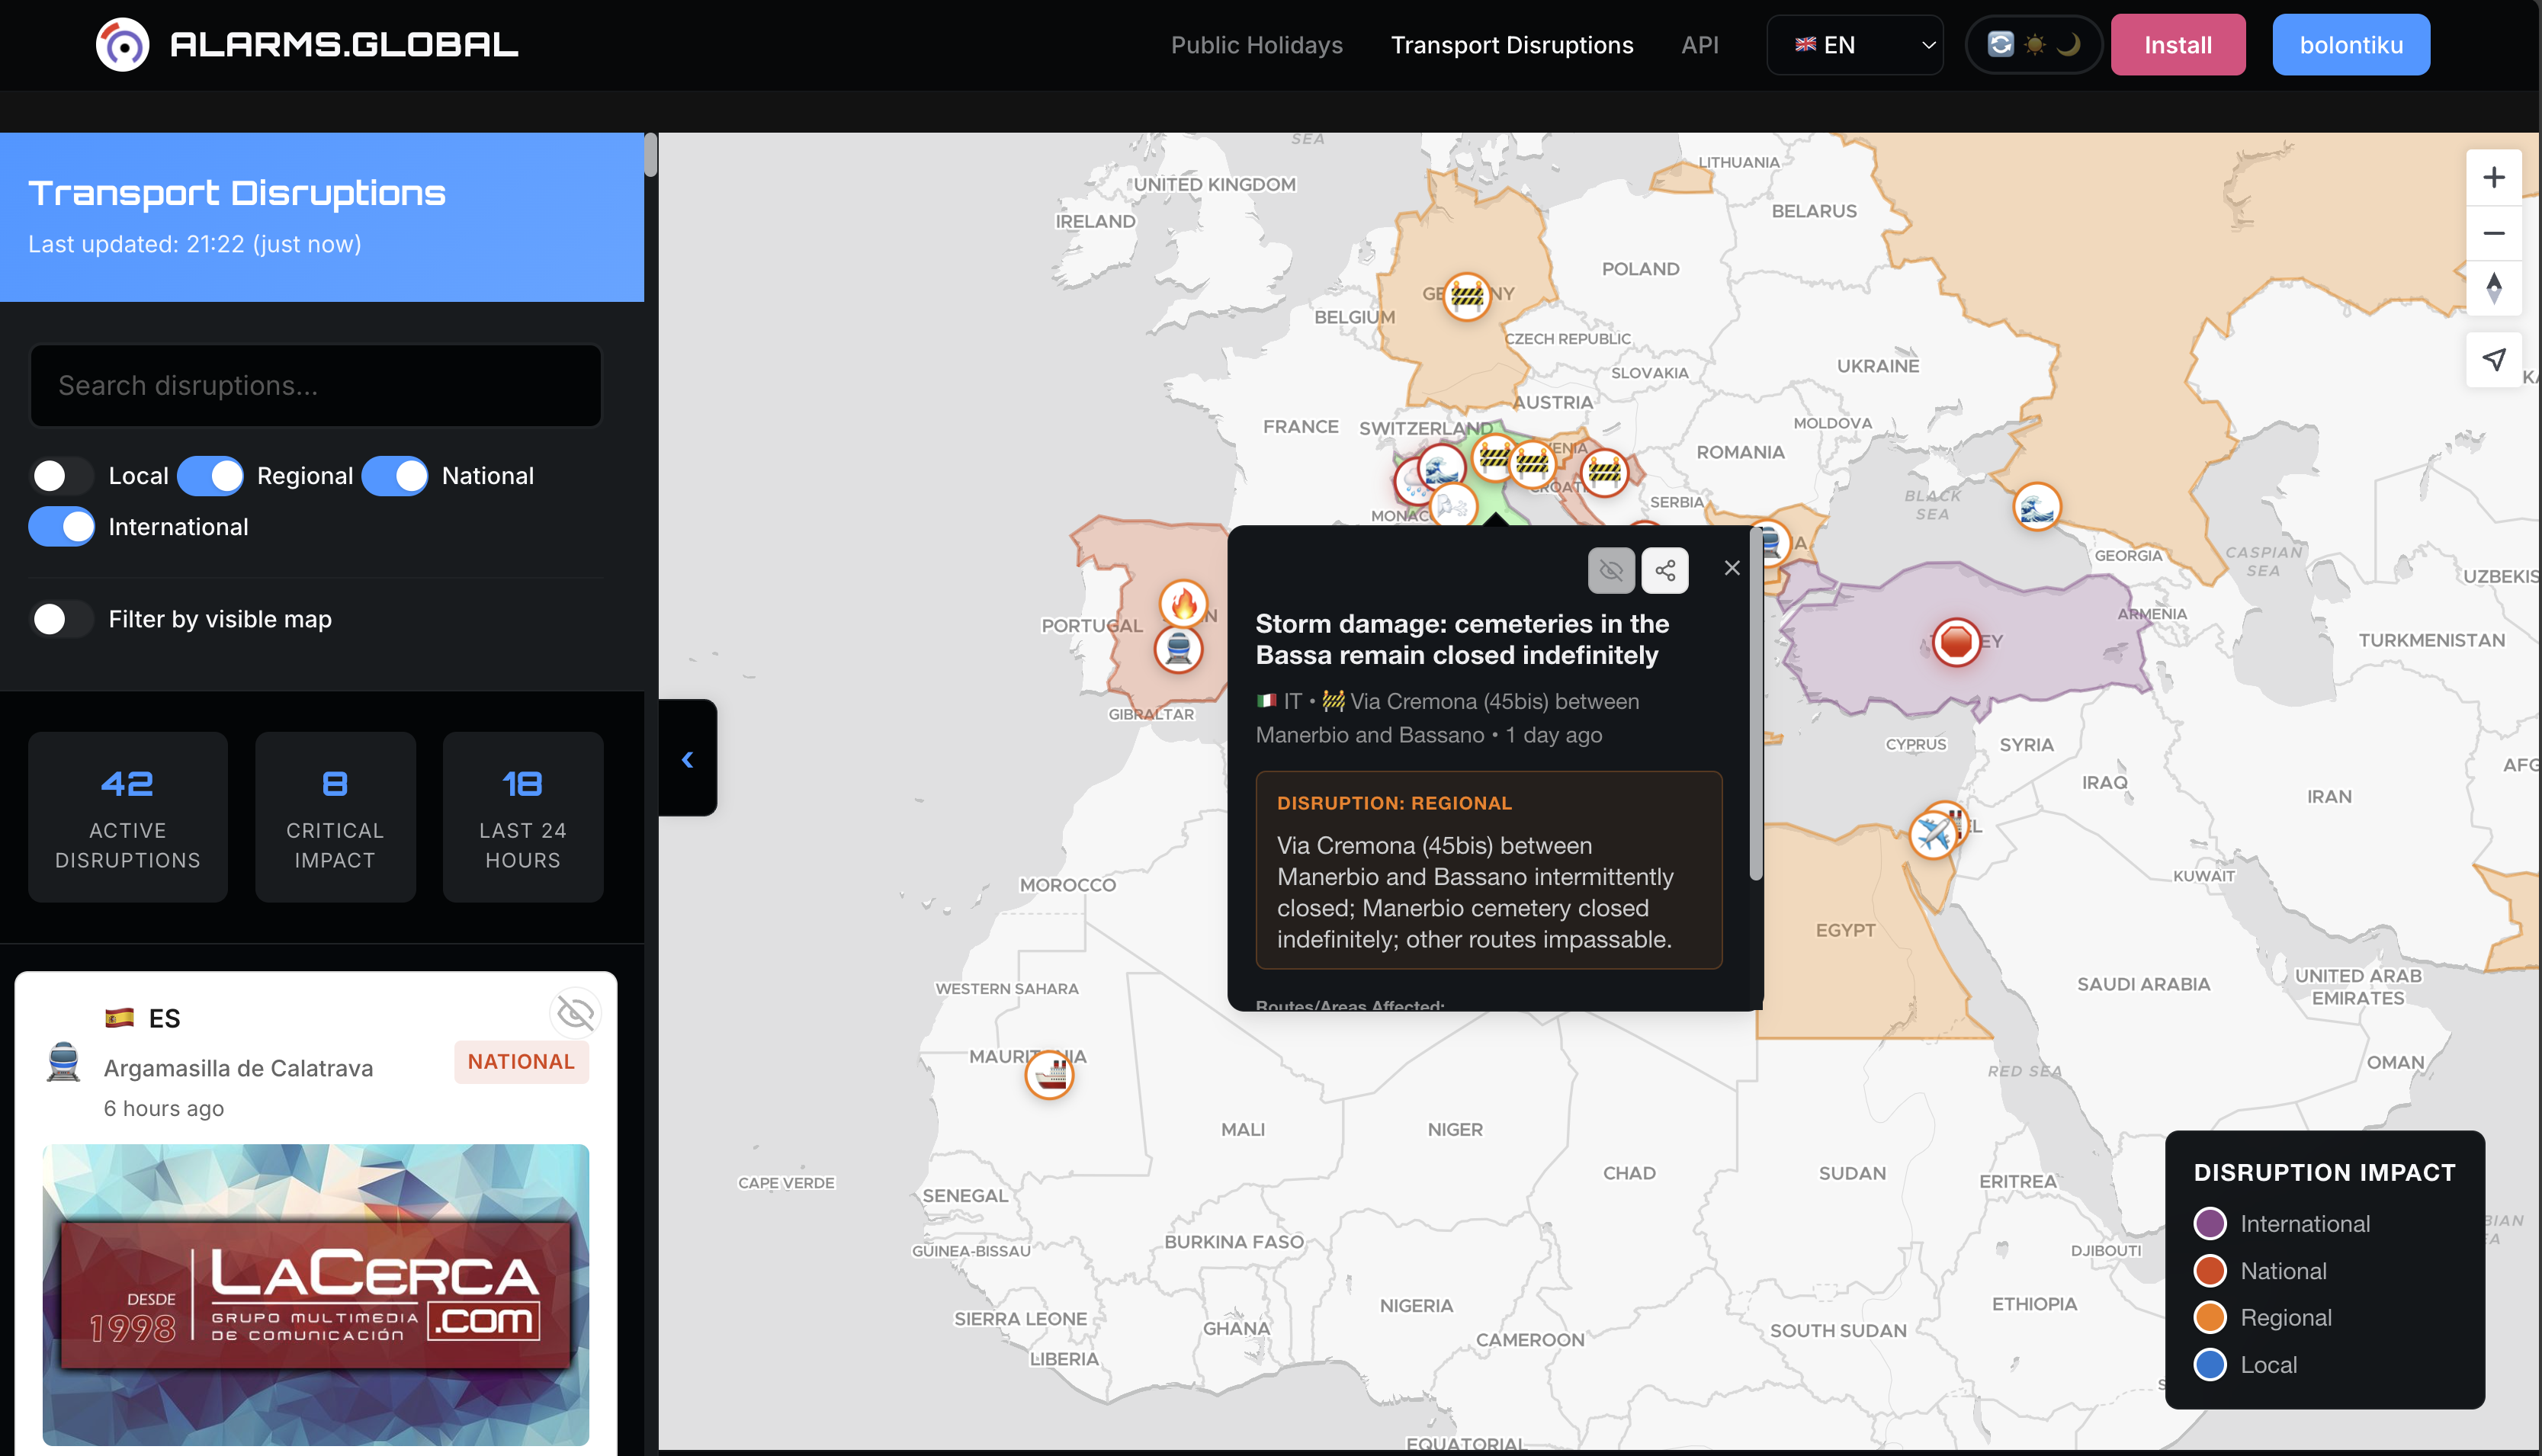Select the system auto theme icon

2000,45
